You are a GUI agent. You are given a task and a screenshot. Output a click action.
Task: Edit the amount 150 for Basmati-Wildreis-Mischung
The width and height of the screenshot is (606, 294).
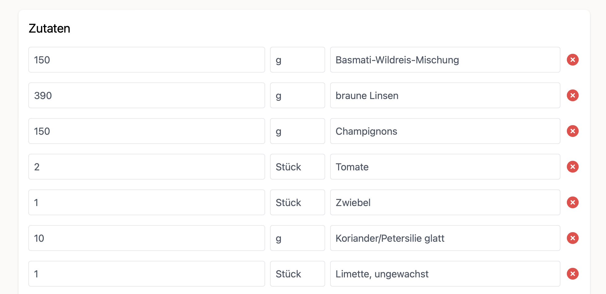click(146, 60)
